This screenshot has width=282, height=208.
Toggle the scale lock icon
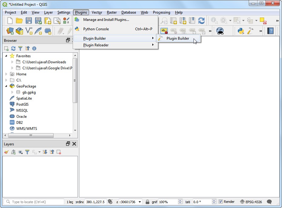point(147,202)
